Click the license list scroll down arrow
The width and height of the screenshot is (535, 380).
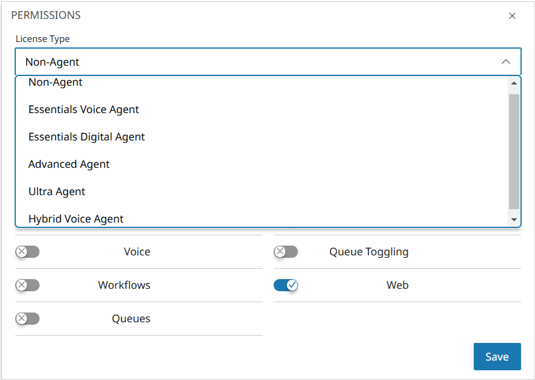tap(514, 219)
